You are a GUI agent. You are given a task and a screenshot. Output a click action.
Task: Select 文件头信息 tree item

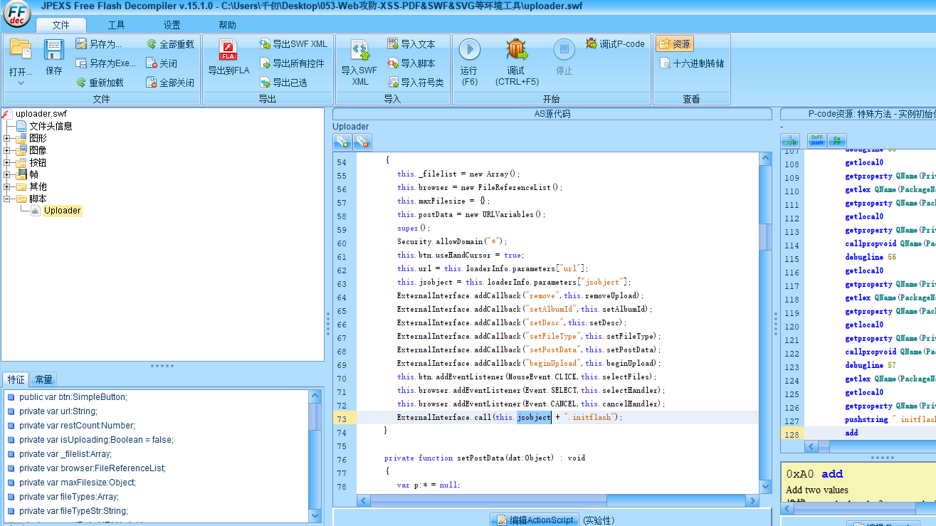coord(51,126)
